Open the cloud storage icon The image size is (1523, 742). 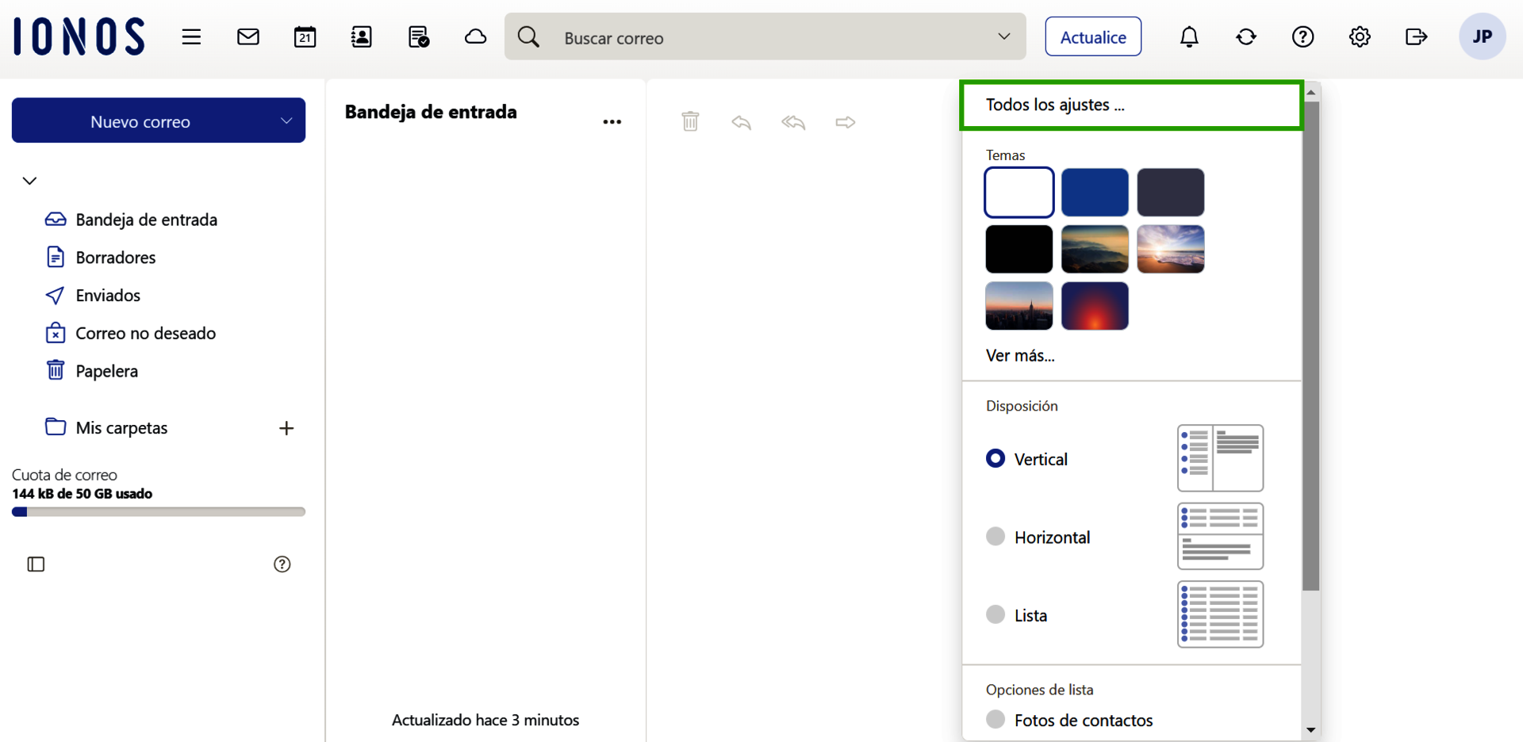pyautogui.click(x=475, y=36)
